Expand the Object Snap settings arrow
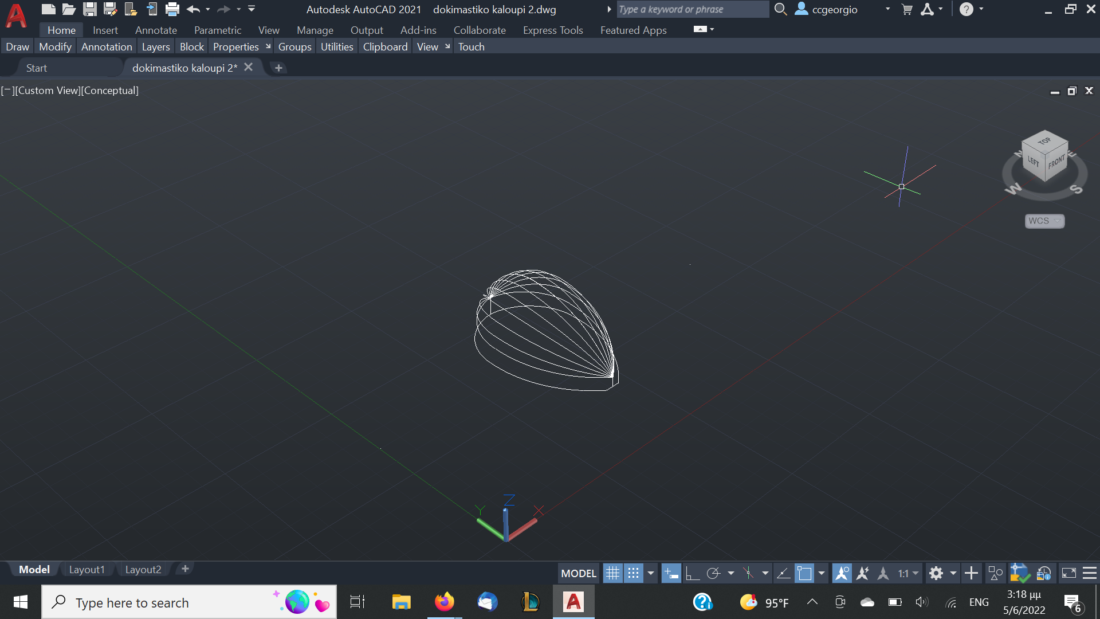The width and height of the screenshot is (1100, 619). 822,573
